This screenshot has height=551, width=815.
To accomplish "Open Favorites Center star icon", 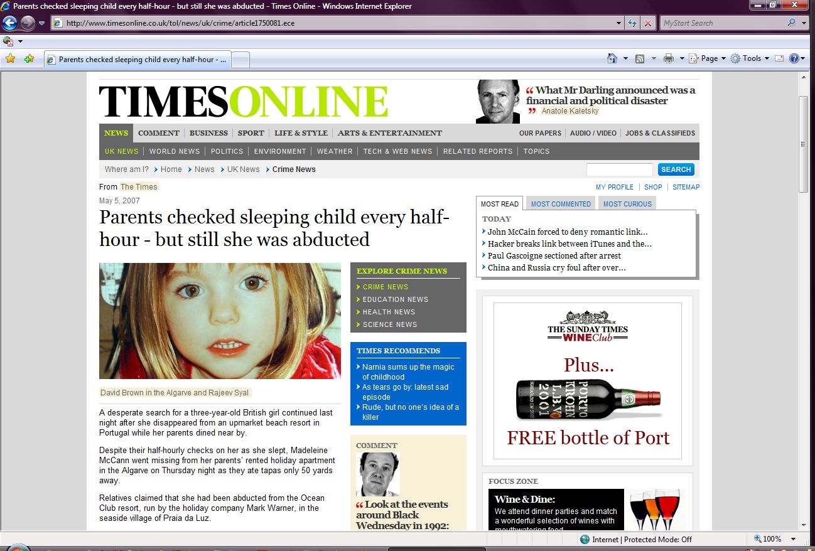I will 10,59.
